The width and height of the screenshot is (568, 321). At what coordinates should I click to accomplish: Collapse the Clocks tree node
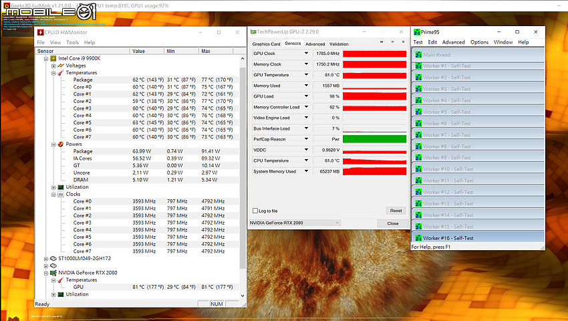tap(53, 195)
